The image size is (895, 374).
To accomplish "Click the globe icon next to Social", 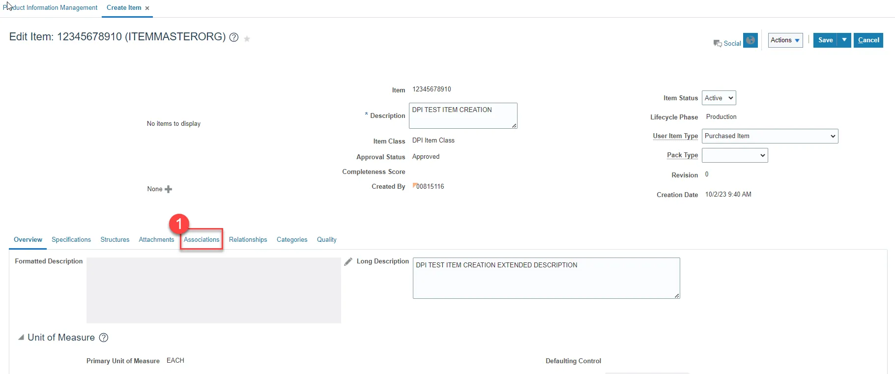I will (750, 40).
